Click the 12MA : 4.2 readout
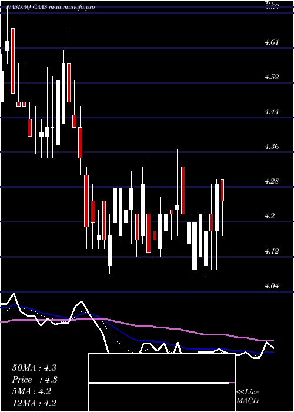This screenshot has width=294, height=412. point(34,403)
